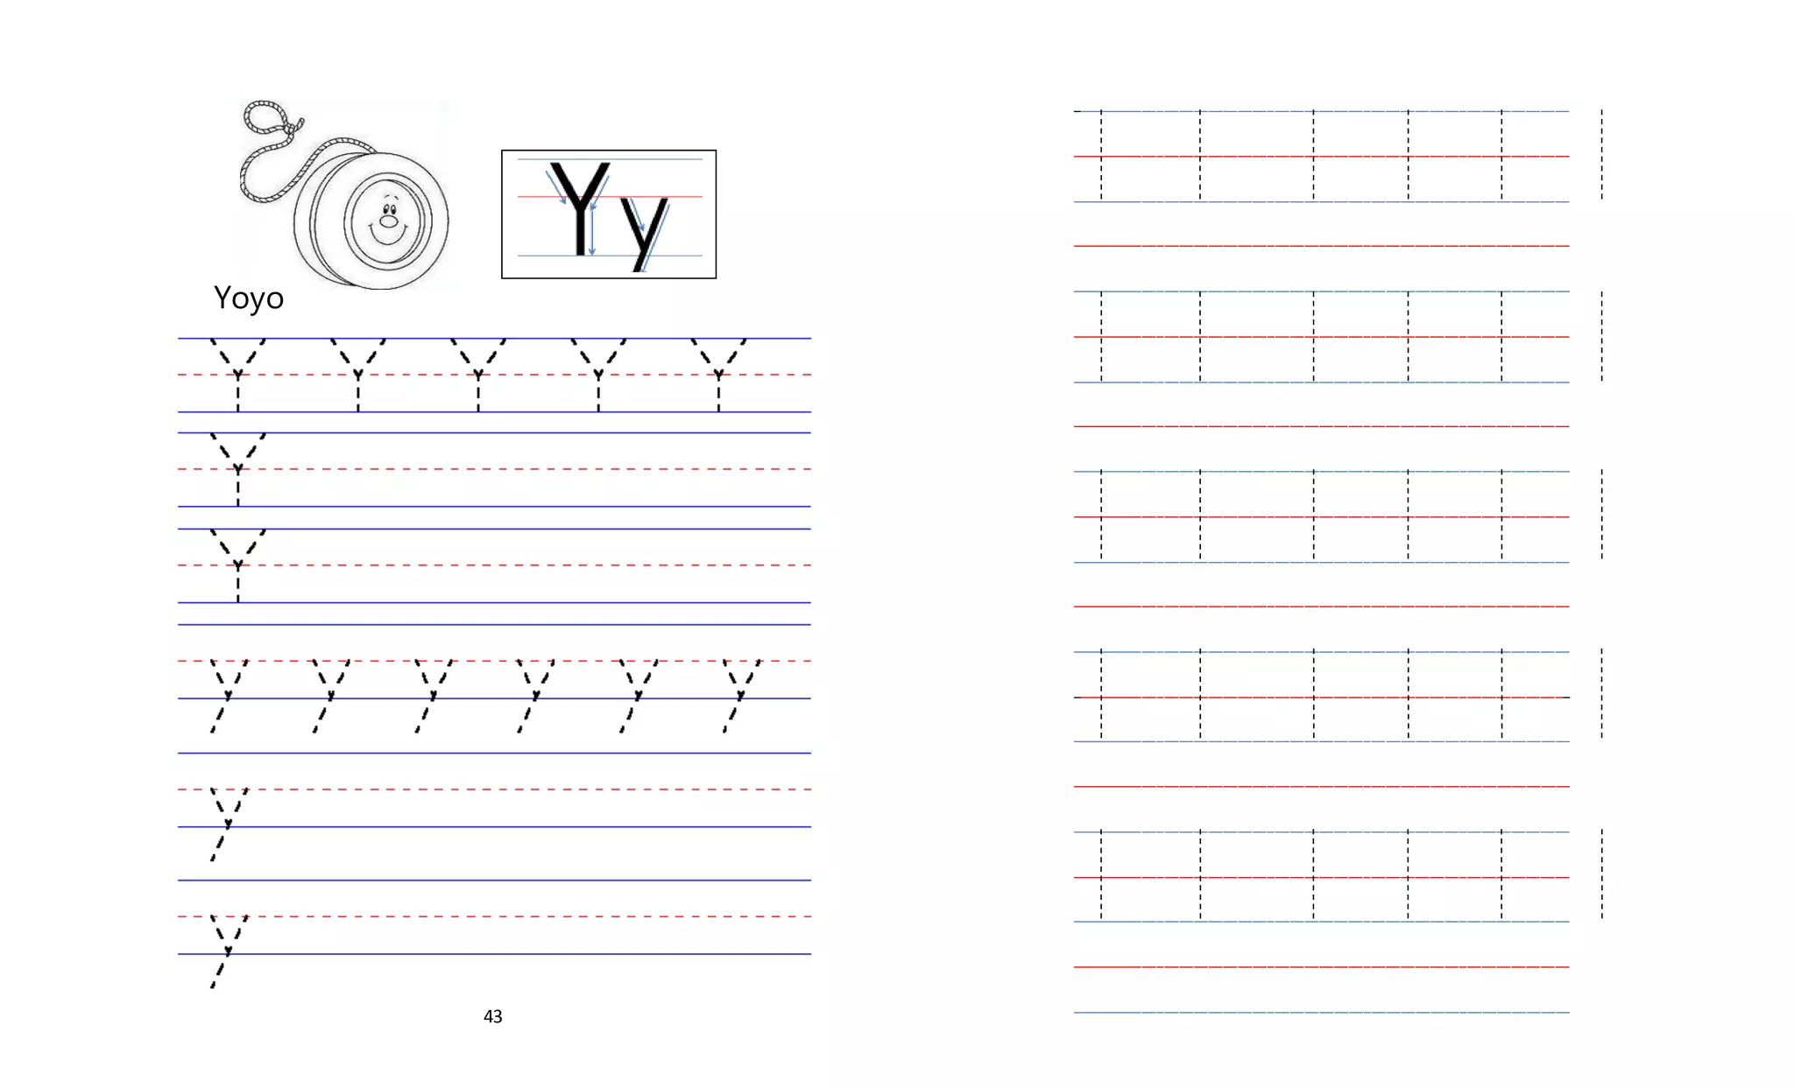Click the "Yoyo" word label
Viewport: 1794px width, 1088px height.
click(x=249, y=298)
